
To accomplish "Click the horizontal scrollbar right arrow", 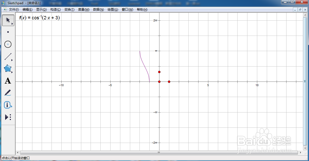I will [300, 152].
